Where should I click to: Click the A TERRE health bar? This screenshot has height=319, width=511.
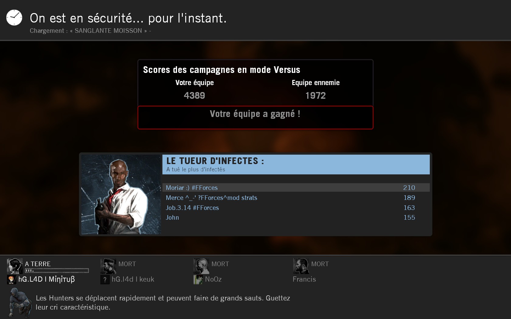[57, 270]
